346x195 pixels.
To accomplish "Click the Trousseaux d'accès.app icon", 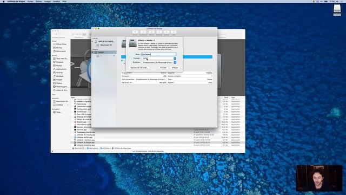I will (75, 132).
